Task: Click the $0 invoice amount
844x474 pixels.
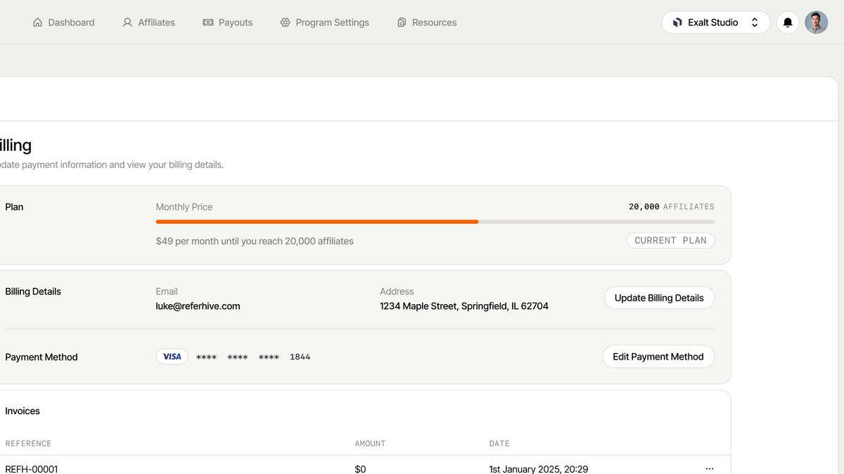Action: pyautogui.click(x=360, y=469)
